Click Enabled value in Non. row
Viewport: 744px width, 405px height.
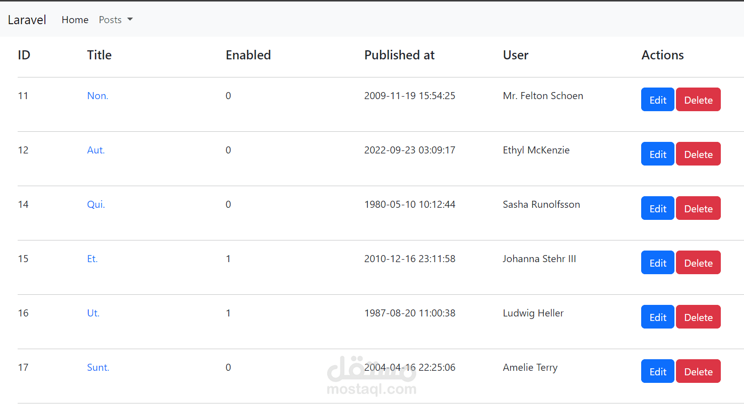228,96
